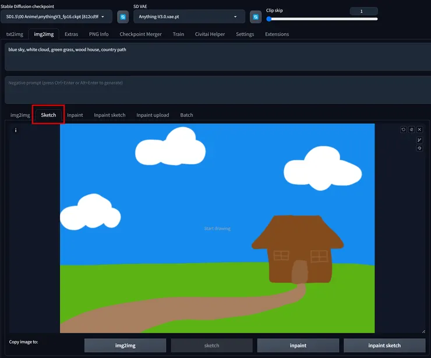Switch to the Train tab
Image resolution: width=431 pixels, height=358 pixels.
coord(178,34)
